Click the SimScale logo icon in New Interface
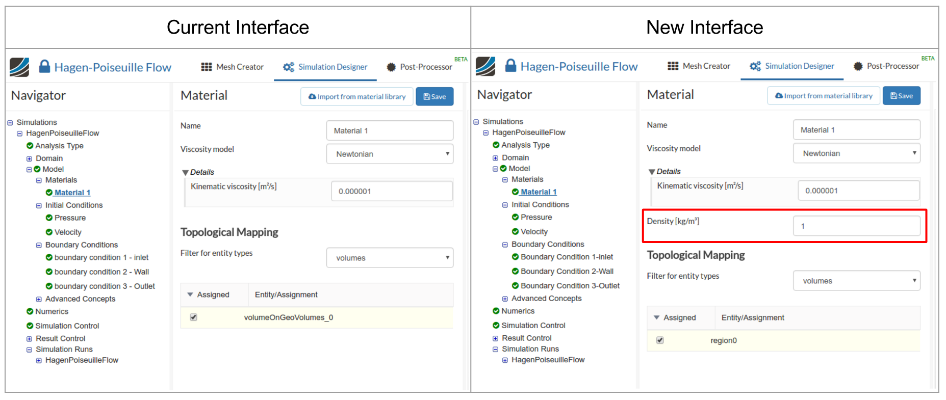The height and width of the screenshot is (400, 946). pos(485,66)
